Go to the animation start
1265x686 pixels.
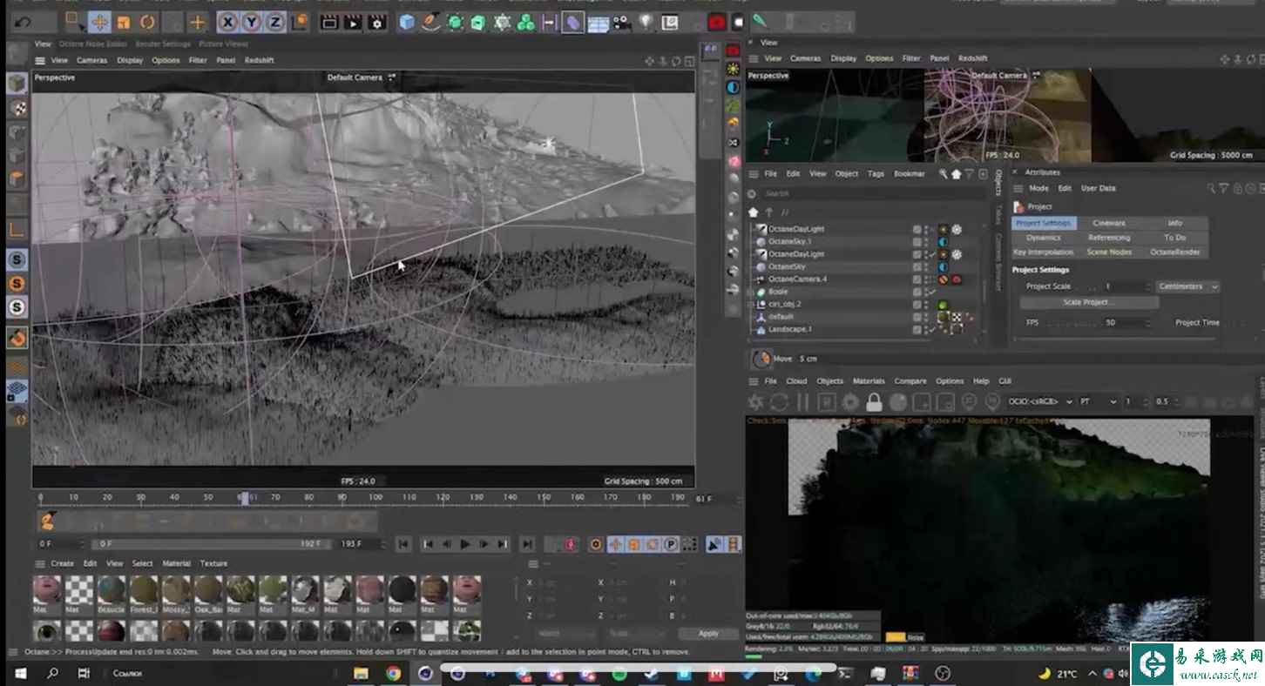point(403,544)
